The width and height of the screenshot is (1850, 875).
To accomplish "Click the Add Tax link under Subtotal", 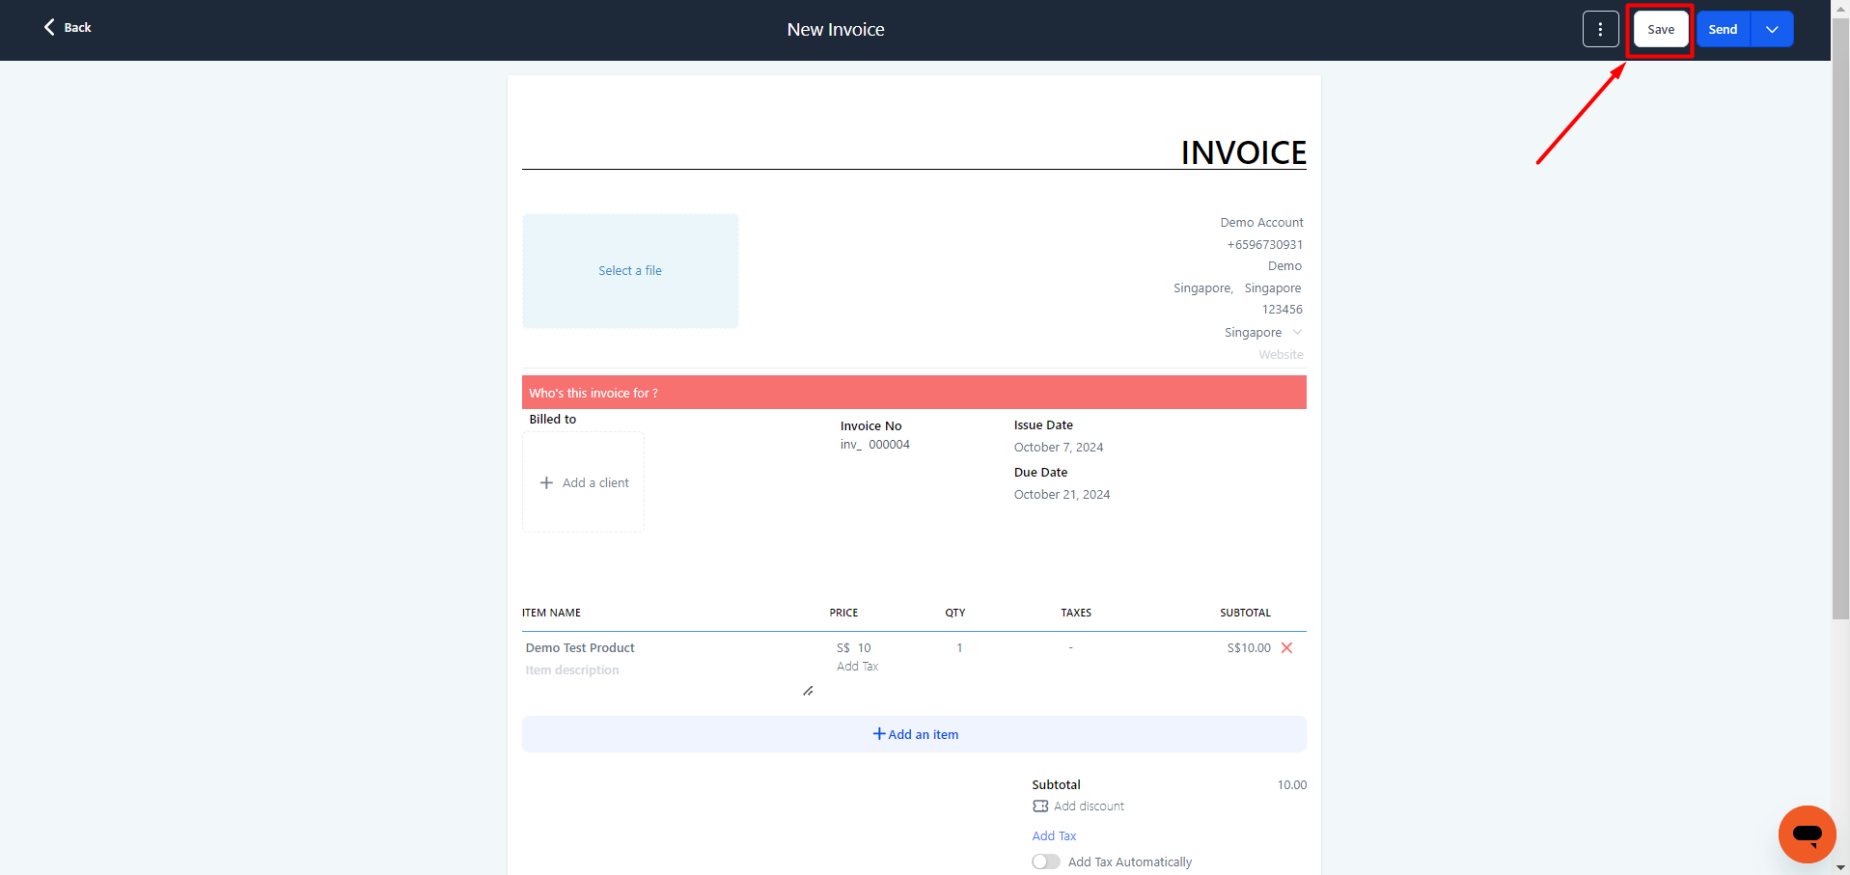I will [x=1054, y=836].
